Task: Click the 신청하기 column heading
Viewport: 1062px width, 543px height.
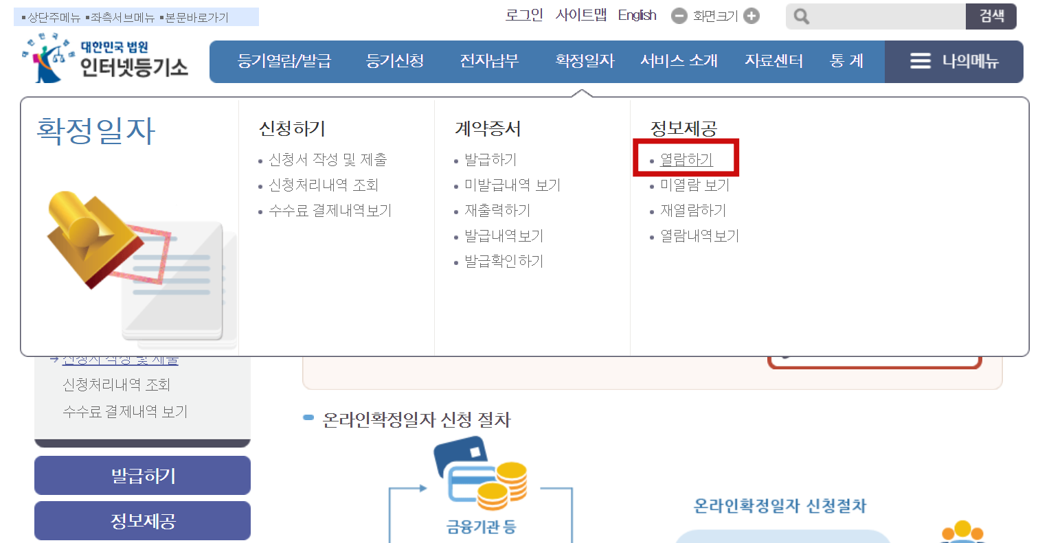Action: click(x=292, y=128)
